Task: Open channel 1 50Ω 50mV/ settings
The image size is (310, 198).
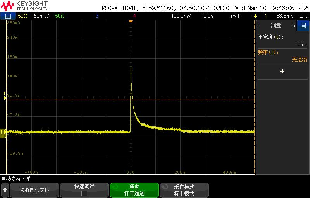Action: [x=33, y=16]
